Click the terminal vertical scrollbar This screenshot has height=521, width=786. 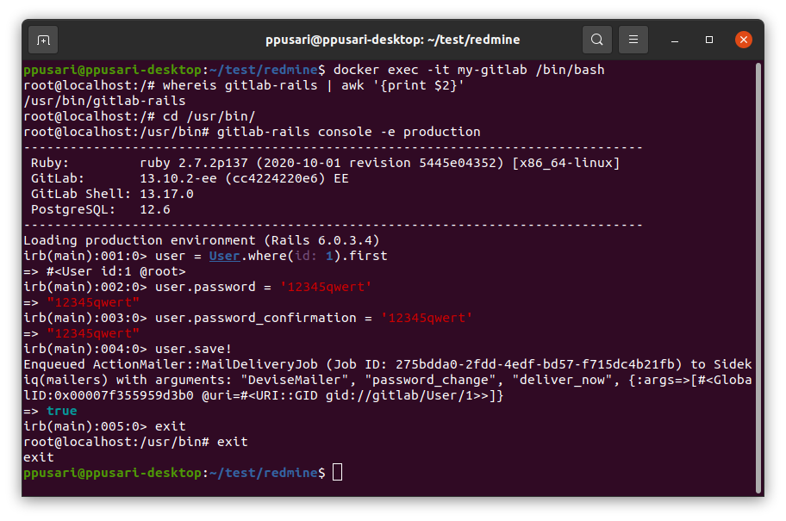(758, 277)
